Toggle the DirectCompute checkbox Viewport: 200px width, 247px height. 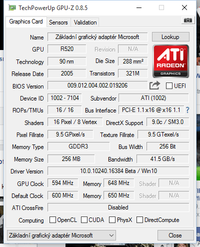(x=139, y=219)
